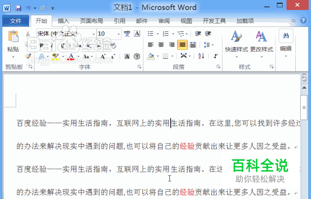311x199 pixels.
Task: Apply paragraph shading paint bucket color
Action: [x=151, y=56]
